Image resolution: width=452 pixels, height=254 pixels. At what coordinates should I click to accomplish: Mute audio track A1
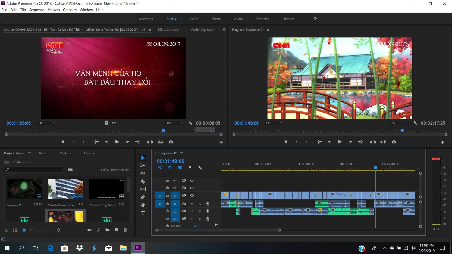(192, 204)
